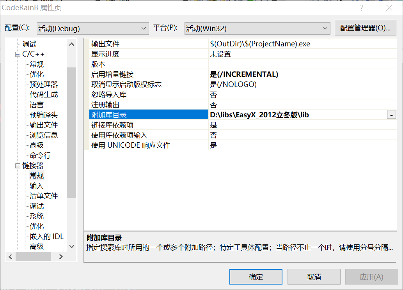This screenshot has height=290, width=403.
Task: Select 代码生成 in the tree
Action: tap(44, 95)
